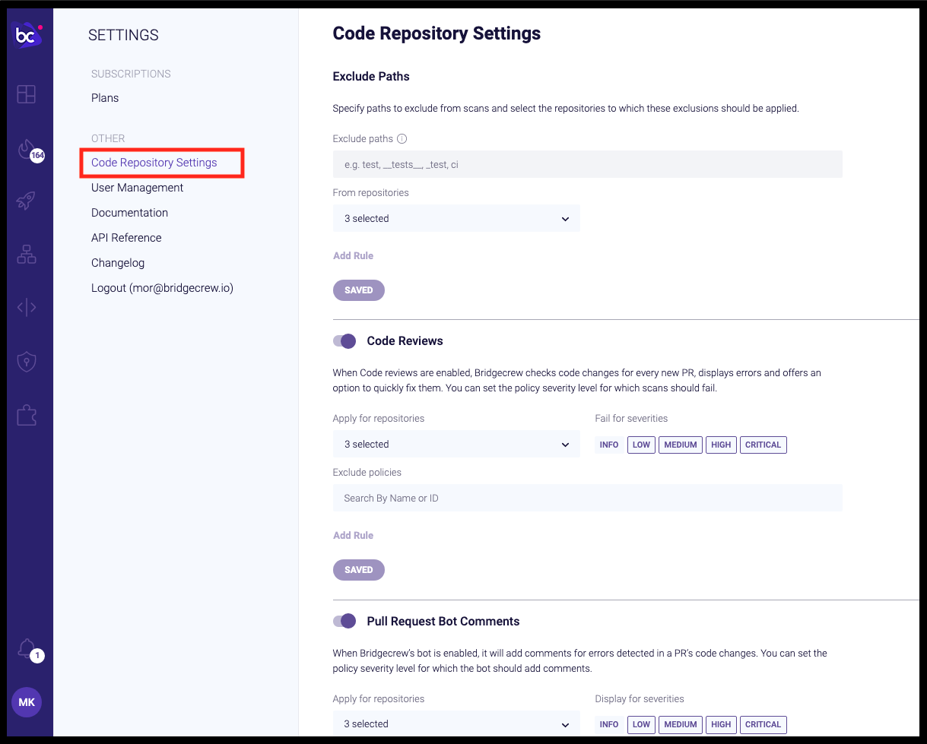Click the info icon next to Exclude paths

pos(402,139)
